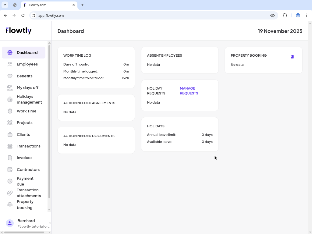Click the purple bookmark icon on Property Booking card
Image resolution: width=312 pixels, height=234 pixels.
pyautogui.click(x=292, y=56)
